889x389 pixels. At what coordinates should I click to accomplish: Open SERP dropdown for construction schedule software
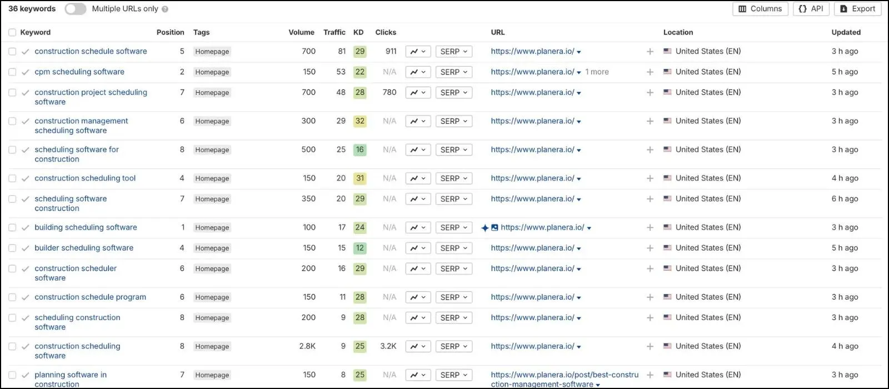454,52
